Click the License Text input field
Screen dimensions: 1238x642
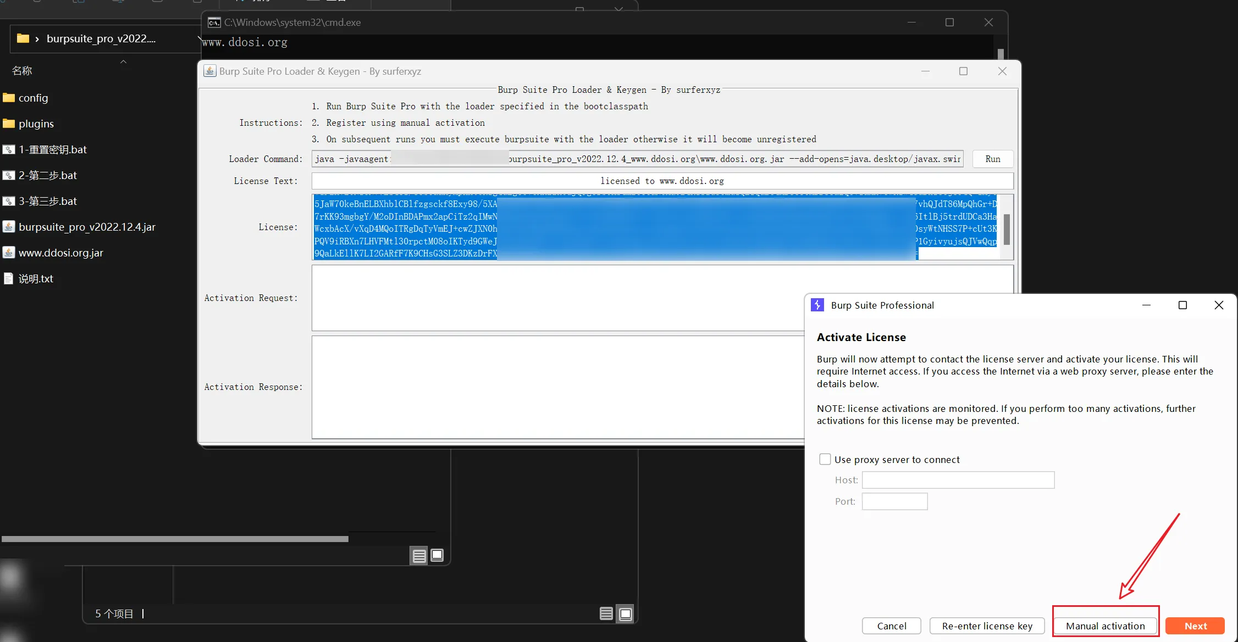tap(662, 181)
